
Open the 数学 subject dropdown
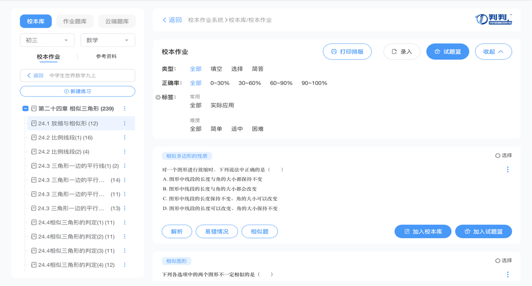(108, 40)
